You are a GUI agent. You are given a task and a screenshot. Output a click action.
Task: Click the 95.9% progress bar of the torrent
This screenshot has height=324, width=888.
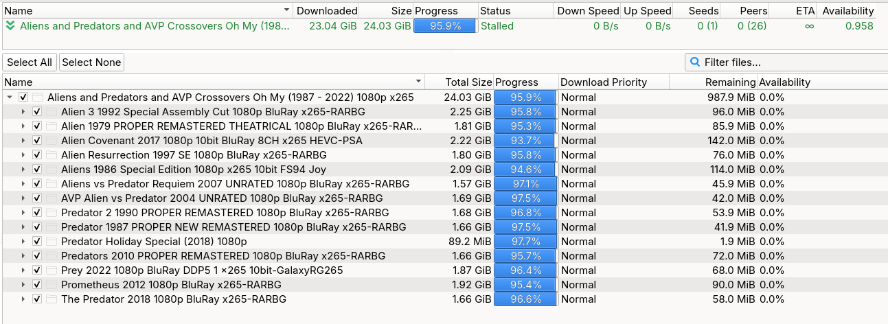pos(445,26)
